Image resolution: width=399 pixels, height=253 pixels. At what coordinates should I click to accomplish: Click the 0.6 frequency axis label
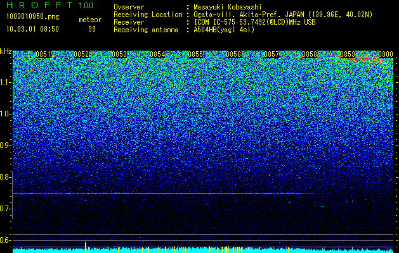click(x=6, y=240)
